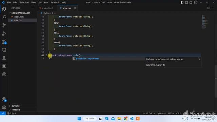Open File Explorer from the taskbar
The image size is (217, 122).
coord(119,119)
